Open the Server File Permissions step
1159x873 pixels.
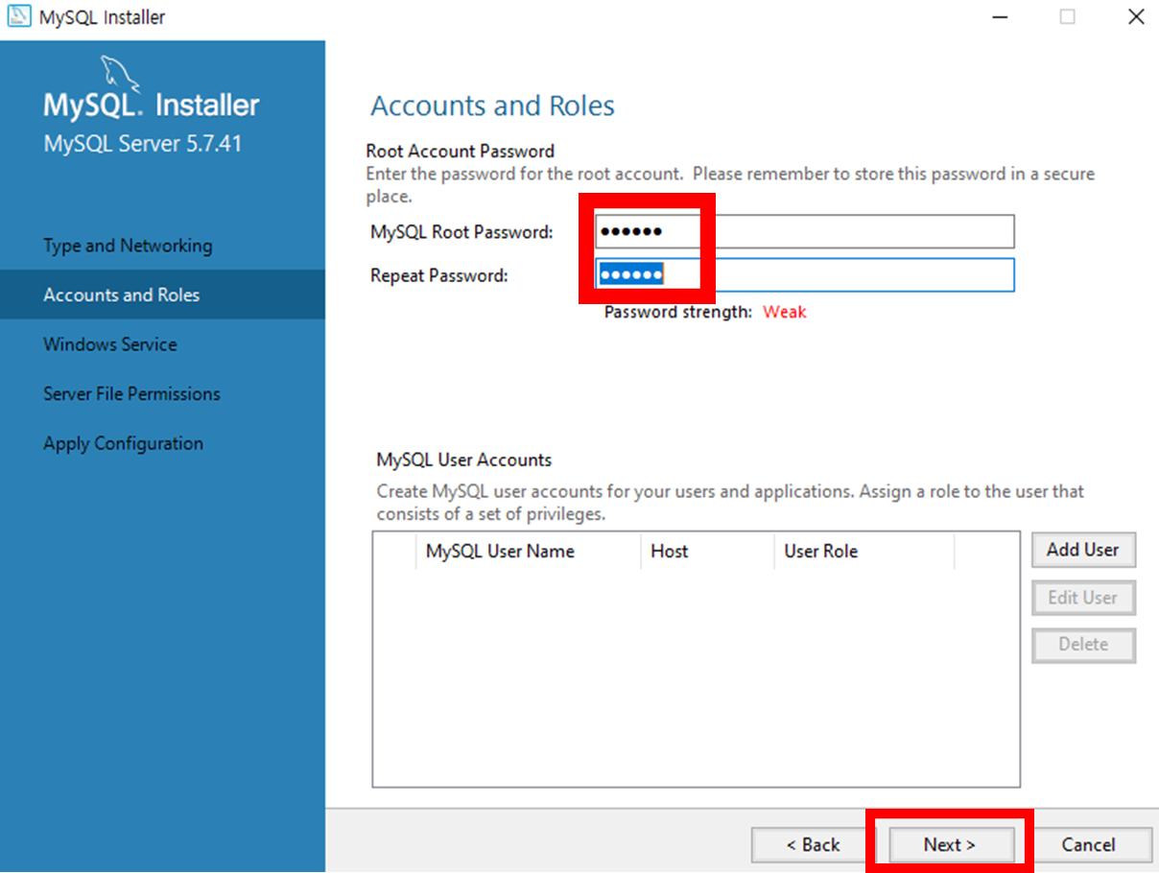point(131,394)
